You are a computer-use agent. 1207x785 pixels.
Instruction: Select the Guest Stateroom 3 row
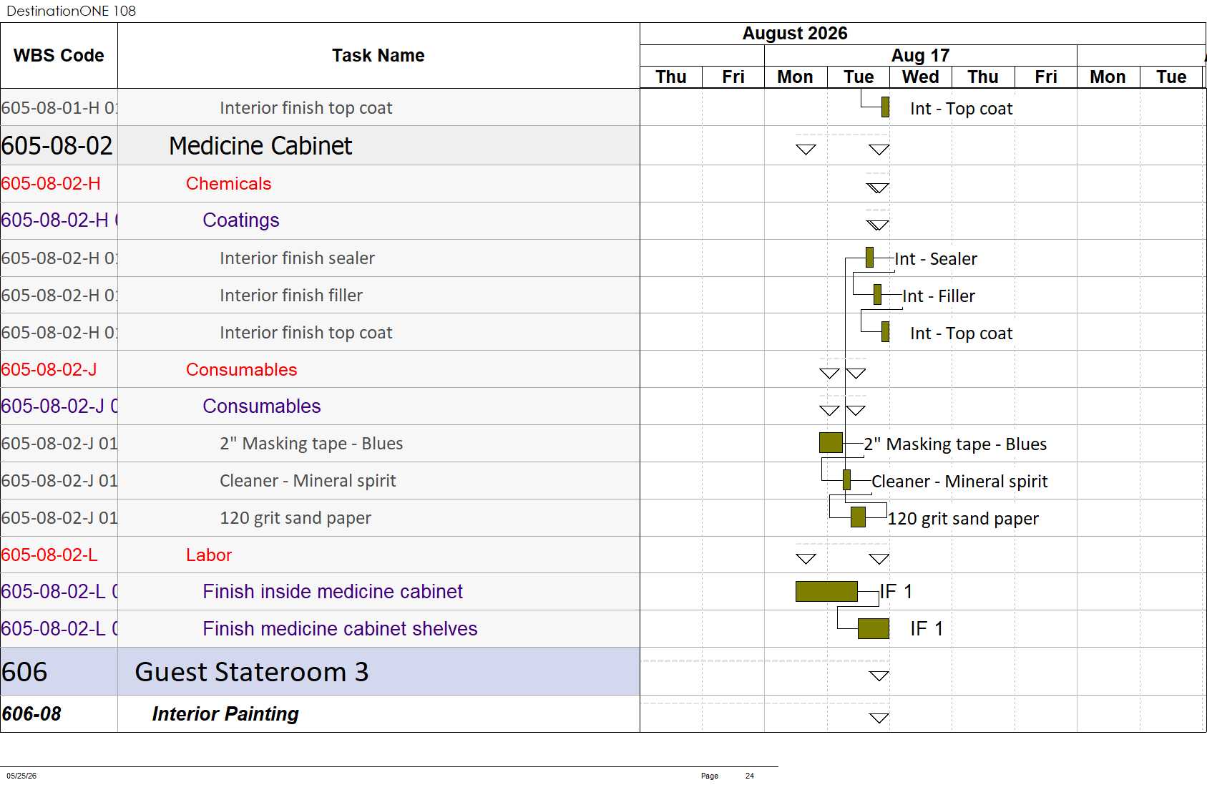click(320, 671)
